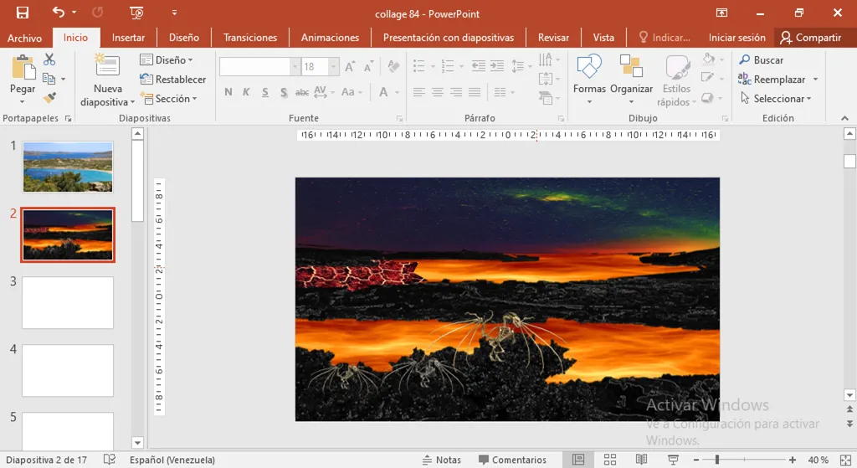Click the Cut scissors icon
Image resolution: width=857 pixels, height=468 pixels.
[x=49, y=59]
